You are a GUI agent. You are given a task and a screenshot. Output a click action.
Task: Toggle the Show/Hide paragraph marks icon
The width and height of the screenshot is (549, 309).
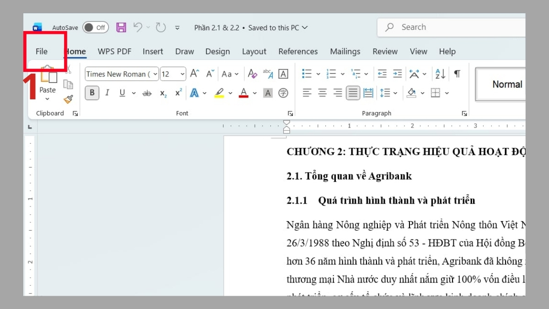[x=457, y=74]
